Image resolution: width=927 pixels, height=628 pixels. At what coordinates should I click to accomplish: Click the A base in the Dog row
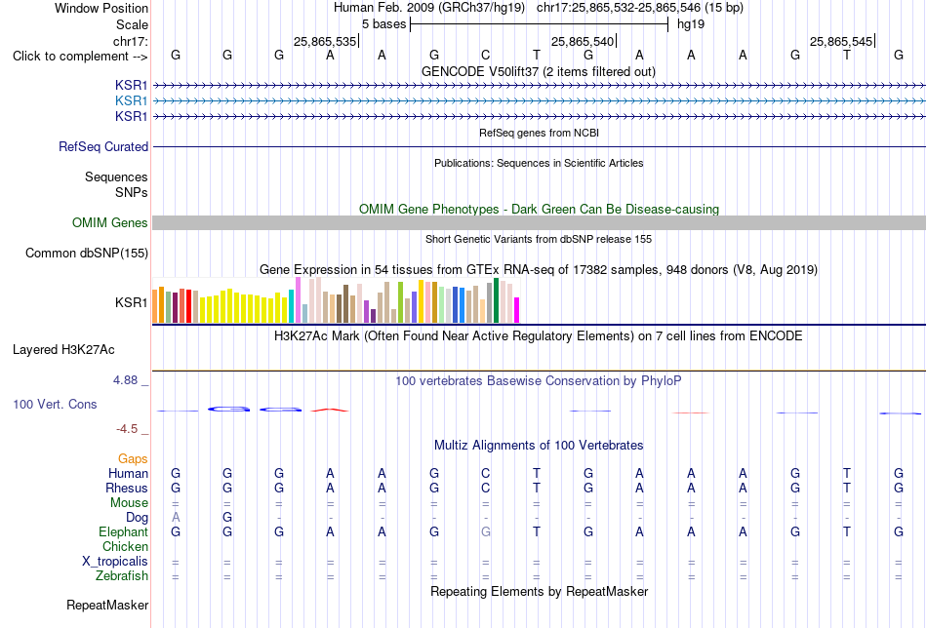[x=176, y=518]
